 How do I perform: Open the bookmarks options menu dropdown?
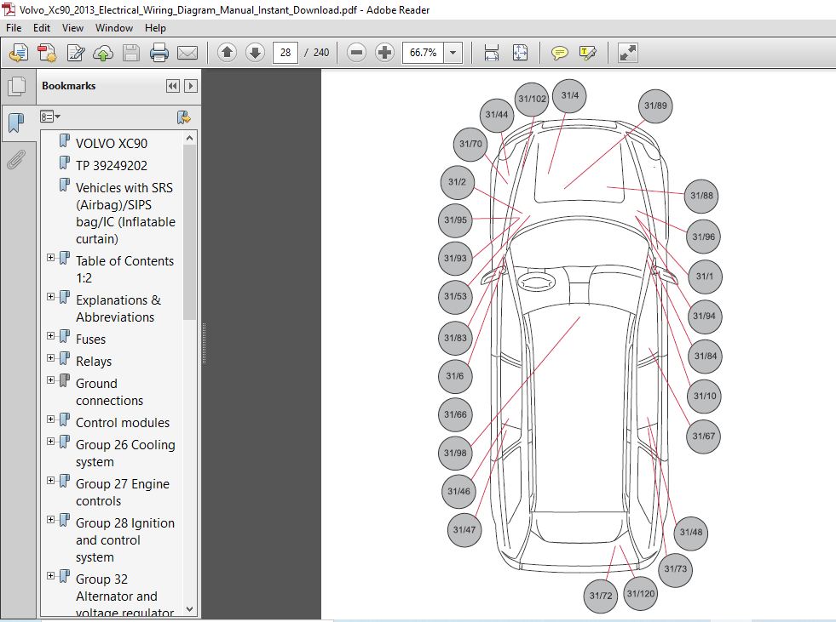[x=50, y=117]
